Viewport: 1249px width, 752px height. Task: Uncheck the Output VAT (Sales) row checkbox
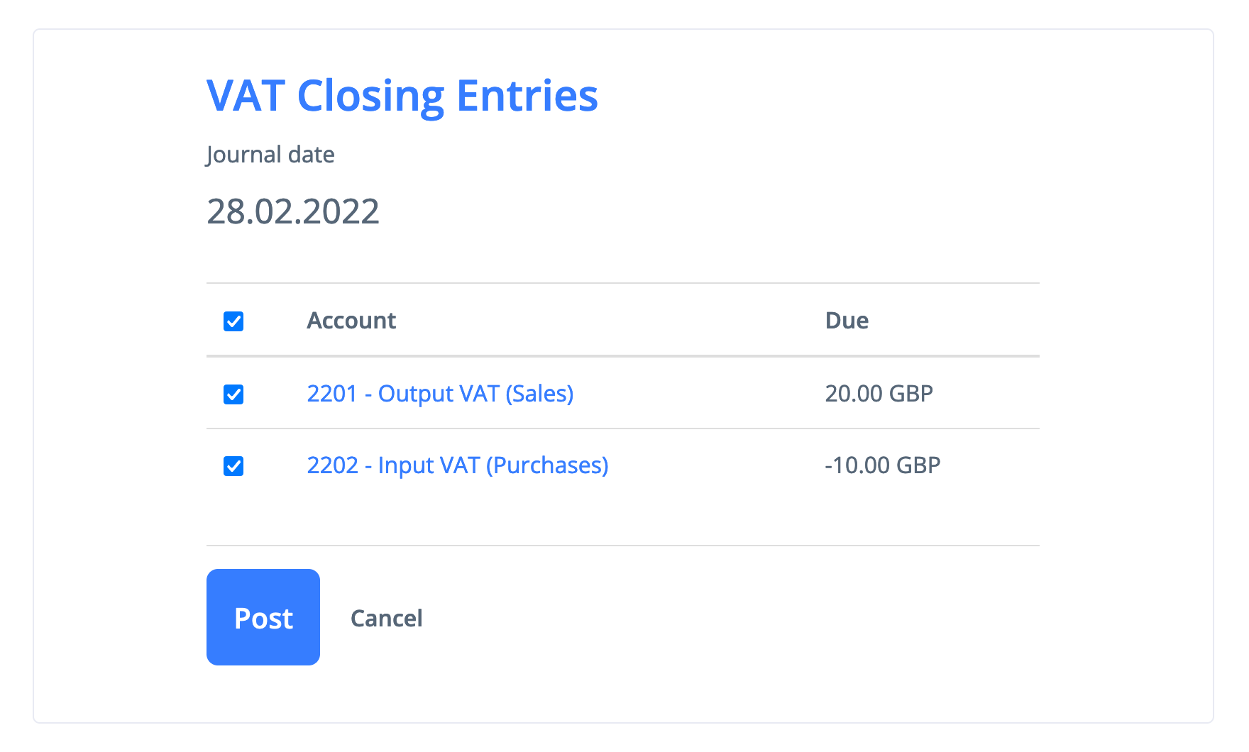click(x=233, y=394)
